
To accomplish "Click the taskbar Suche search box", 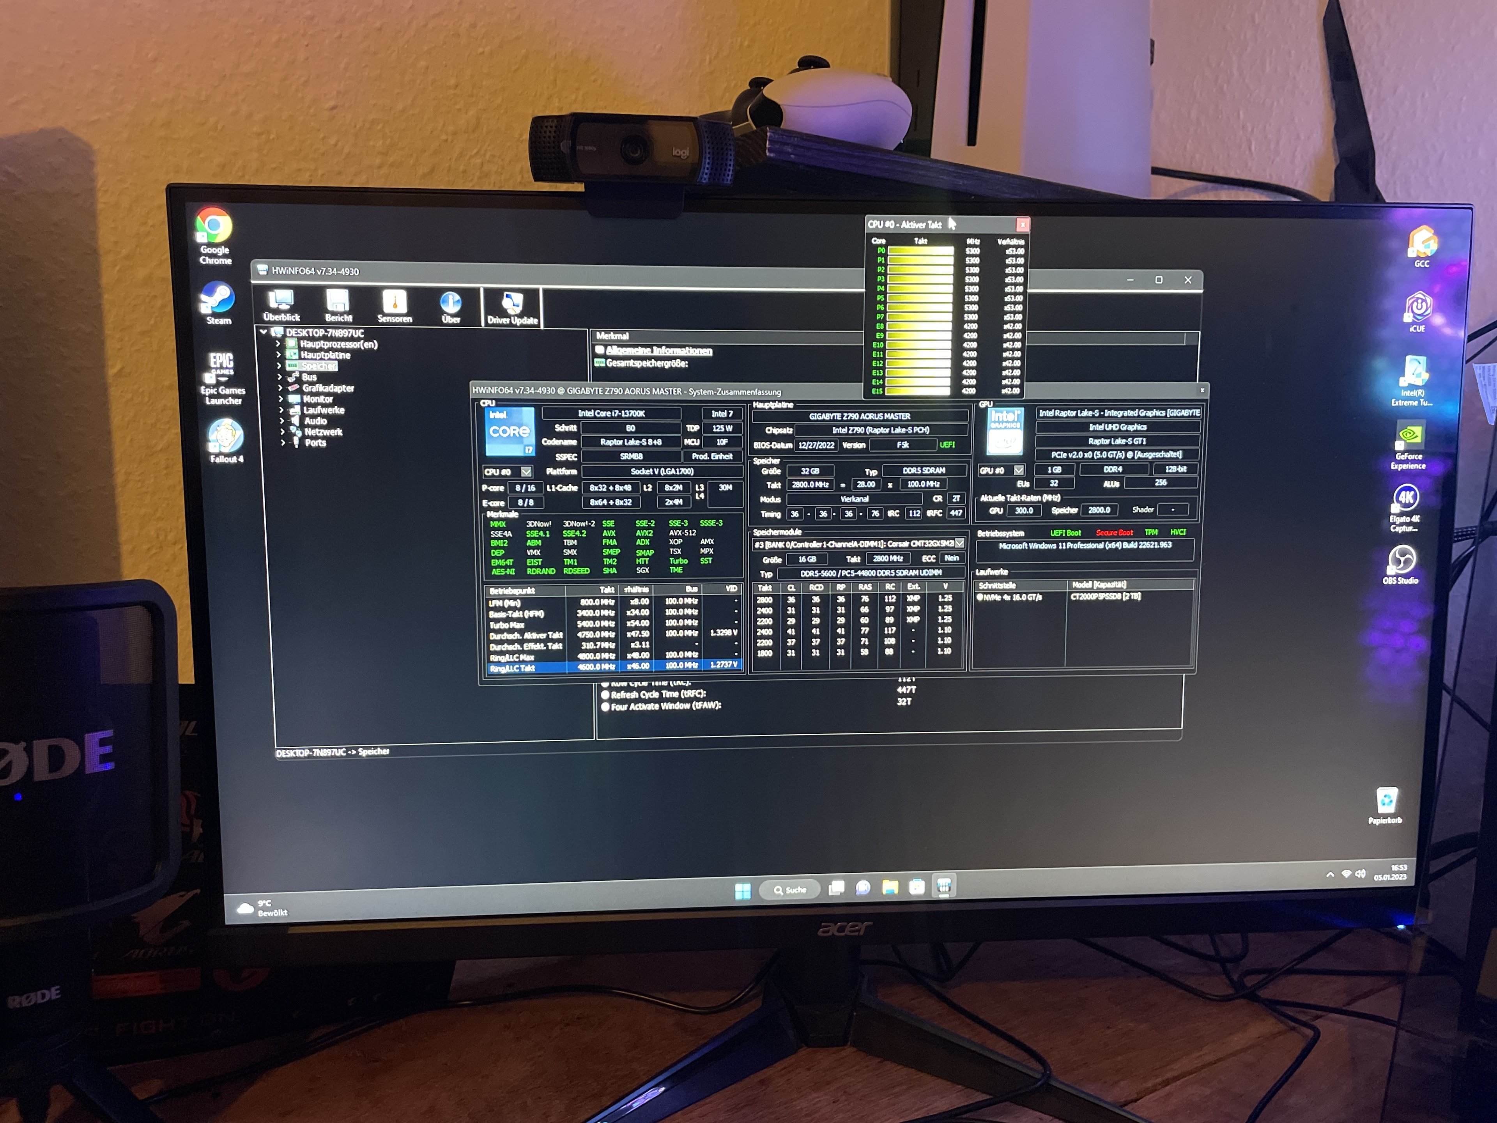I will 790,890.
